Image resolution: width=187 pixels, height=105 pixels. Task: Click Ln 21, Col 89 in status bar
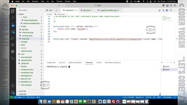point(128,97)
